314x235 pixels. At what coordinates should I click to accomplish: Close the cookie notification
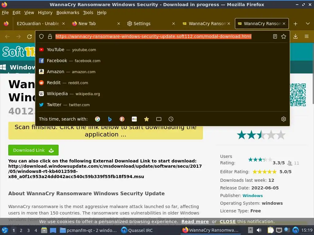pyautogui.click(x=228, y=222)
